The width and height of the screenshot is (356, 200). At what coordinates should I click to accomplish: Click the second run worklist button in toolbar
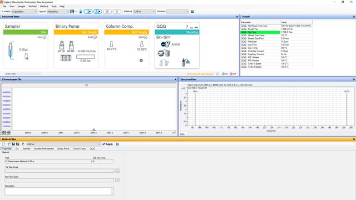(x=98, y=11)
